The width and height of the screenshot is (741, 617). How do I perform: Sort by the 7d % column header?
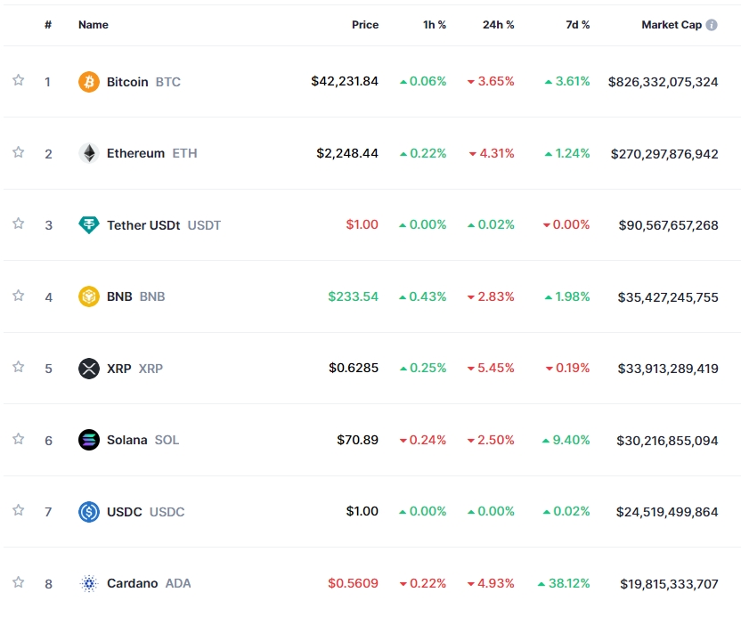(x=577, y=25)
